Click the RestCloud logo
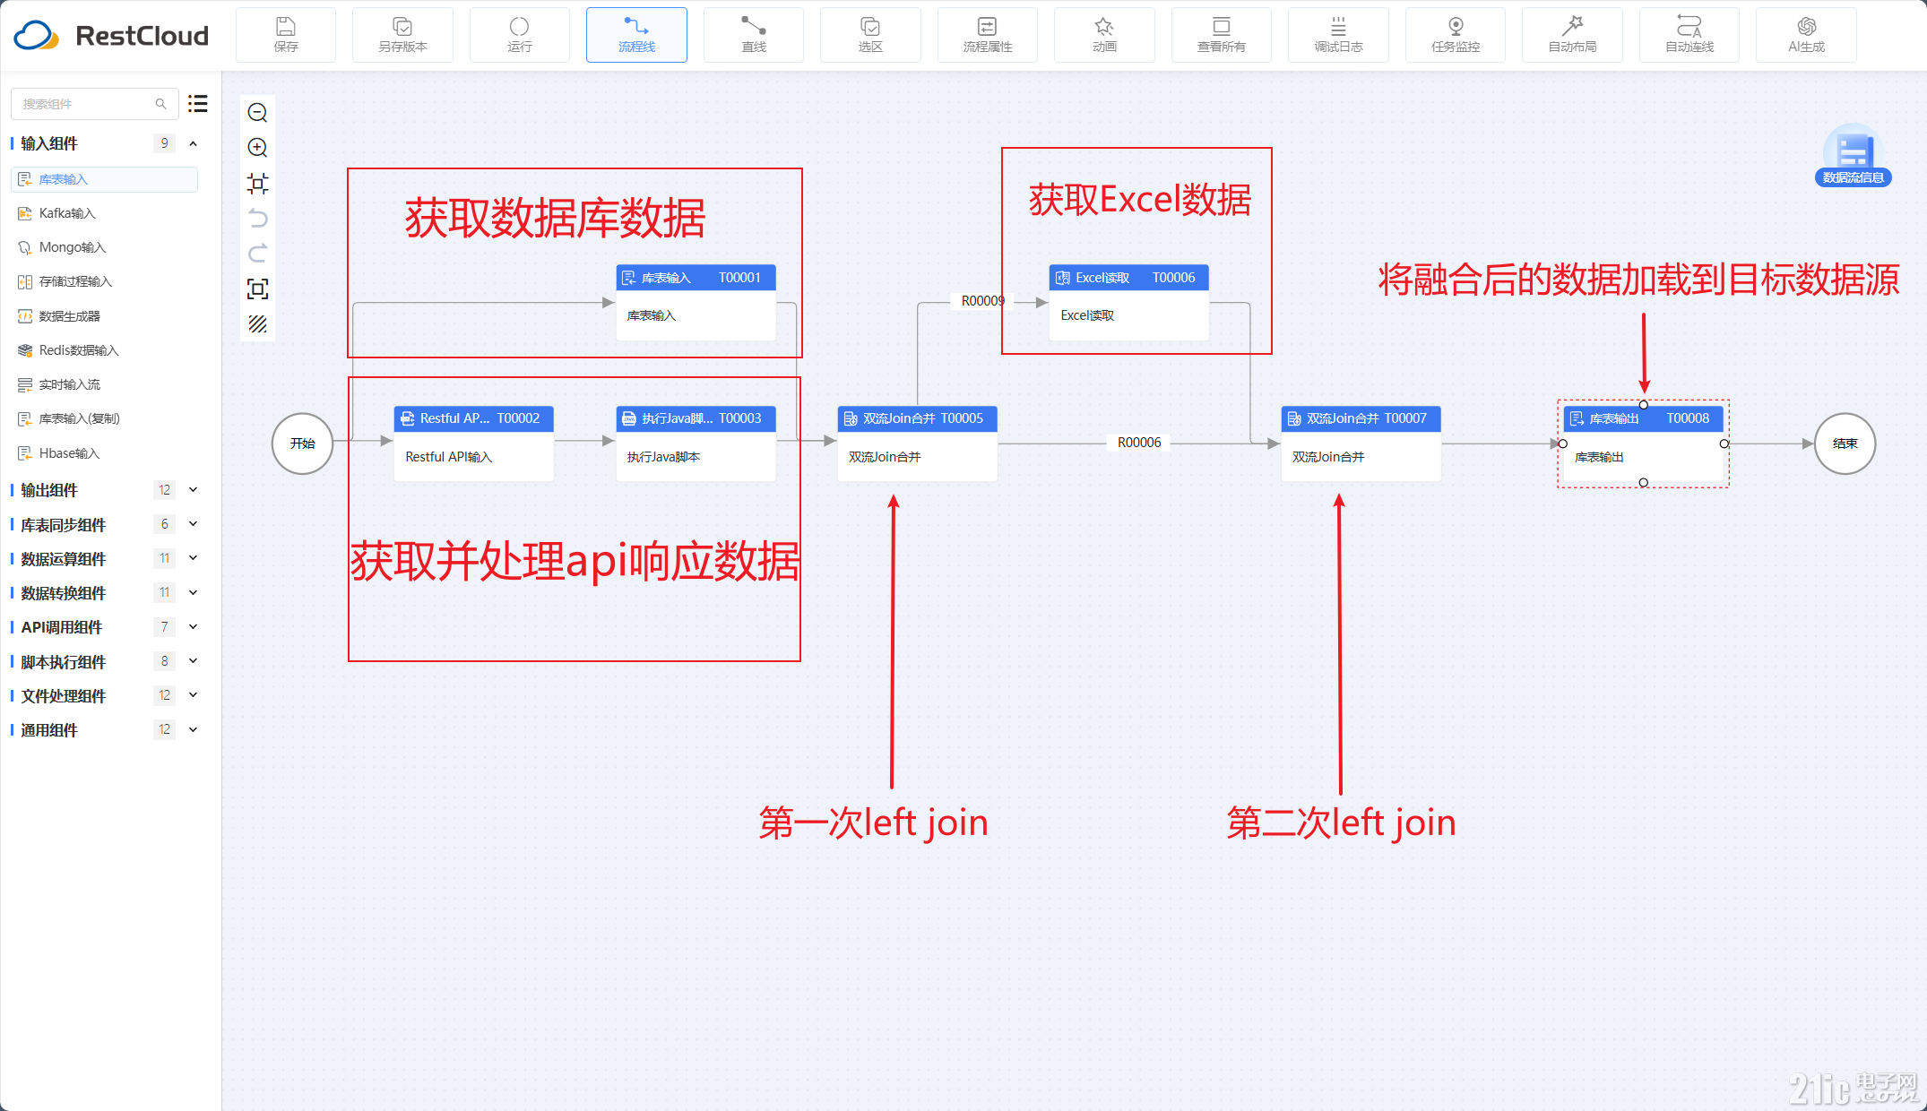The height and width of the screenshot is (1111, 1927). tap(112, 35)
